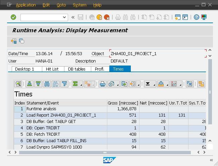Select the row 'Load Report ZHA400_01_PROJECT_1'
Viewport: 218px width, 166px height.
[110, 115]
